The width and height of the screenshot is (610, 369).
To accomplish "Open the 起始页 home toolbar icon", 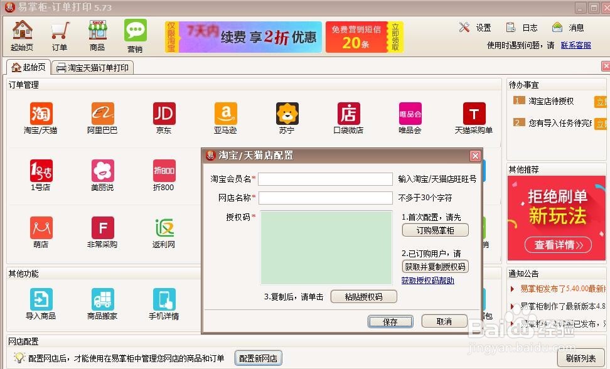I will 22,35.
